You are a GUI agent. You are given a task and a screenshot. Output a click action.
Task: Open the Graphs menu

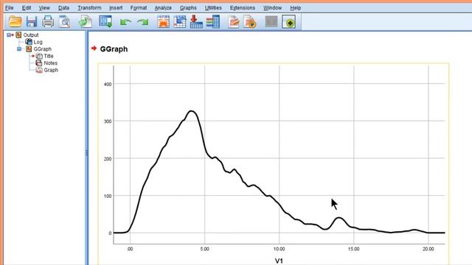[x=188, y=8]
